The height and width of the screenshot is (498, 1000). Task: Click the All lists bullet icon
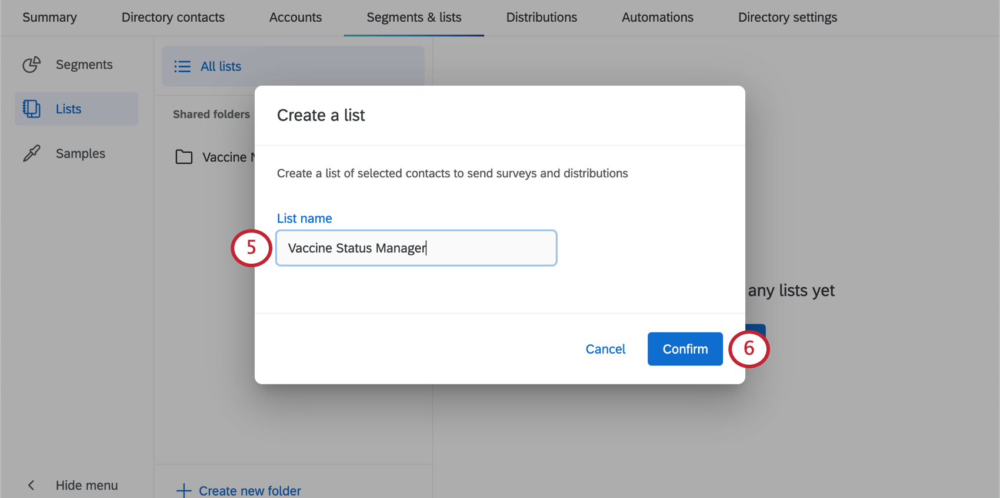182,66
